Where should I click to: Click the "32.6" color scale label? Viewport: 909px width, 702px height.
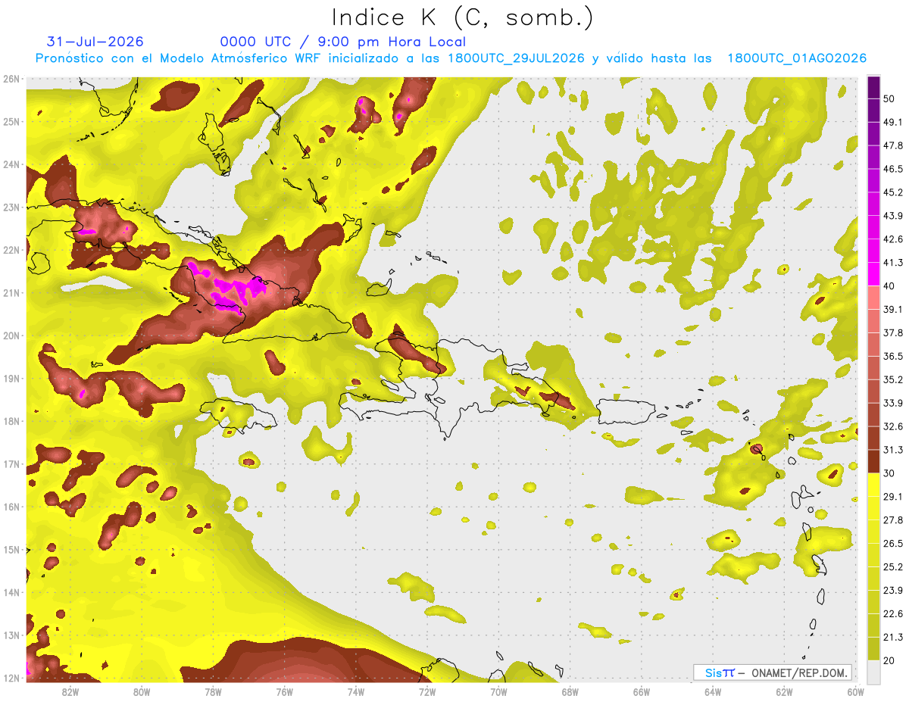893,426
